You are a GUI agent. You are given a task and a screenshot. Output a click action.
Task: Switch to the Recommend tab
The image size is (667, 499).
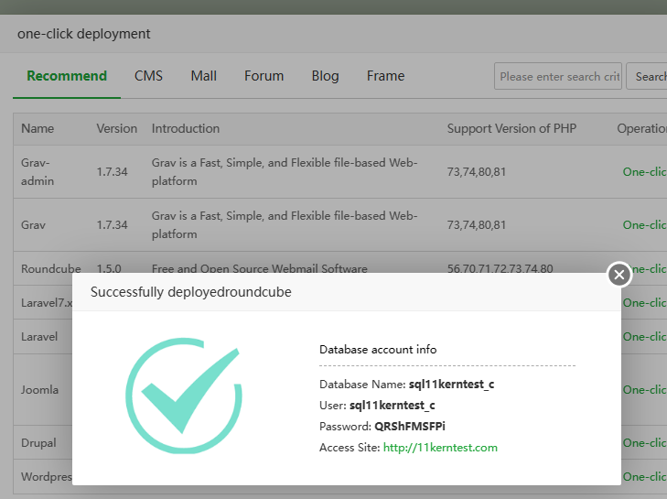pos(67,76)
